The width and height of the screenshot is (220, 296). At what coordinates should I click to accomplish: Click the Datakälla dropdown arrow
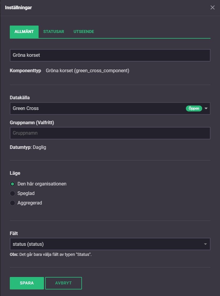coord(206,108)
